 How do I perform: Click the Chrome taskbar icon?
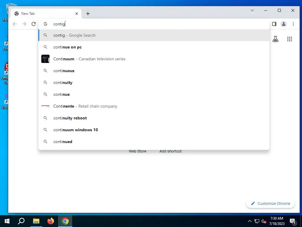(x=65, y=221)
